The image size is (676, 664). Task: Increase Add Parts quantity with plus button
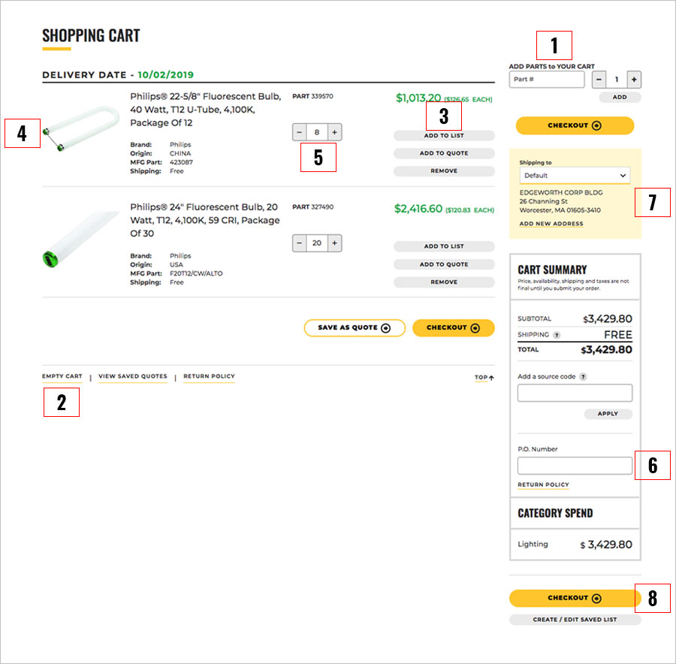tap(633, 80)
